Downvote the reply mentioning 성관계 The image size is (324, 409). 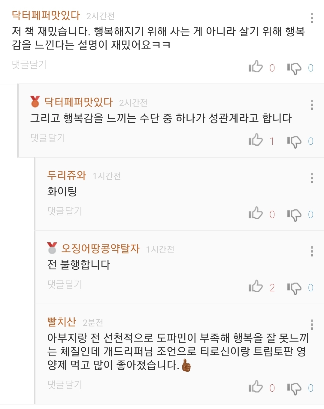[294, 141]
